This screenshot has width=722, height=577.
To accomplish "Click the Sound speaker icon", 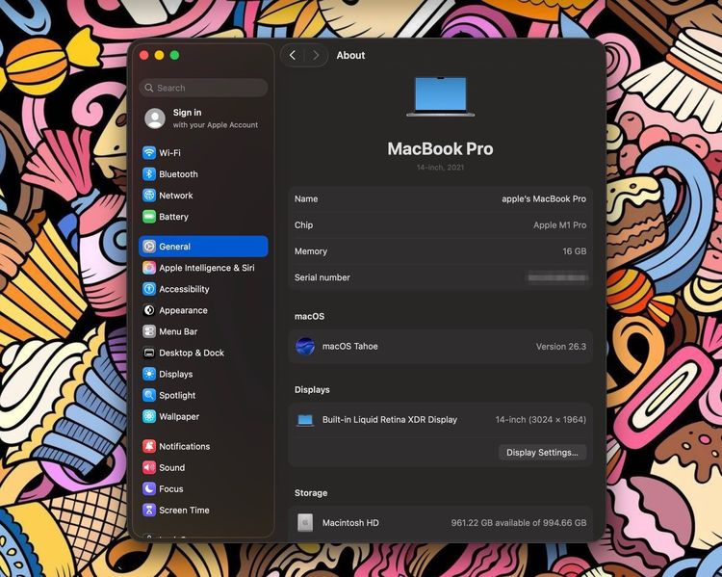I will (148, 467).
